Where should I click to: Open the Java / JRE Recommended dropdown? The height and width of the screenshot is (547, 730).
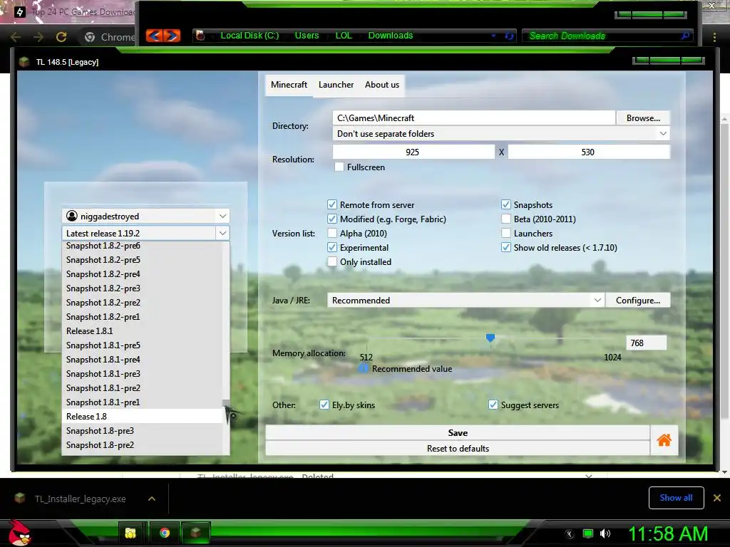[597, 300]
